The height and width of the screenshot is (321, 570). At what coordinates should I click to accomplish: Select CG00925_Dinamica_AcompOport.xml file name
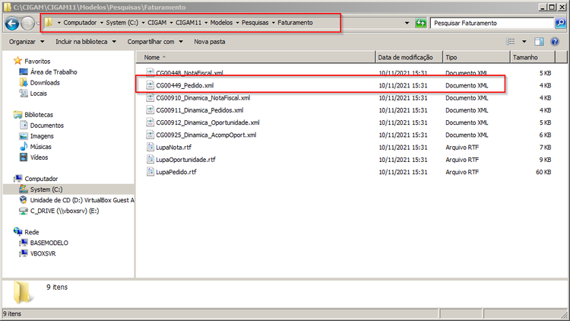click(206, 135)
